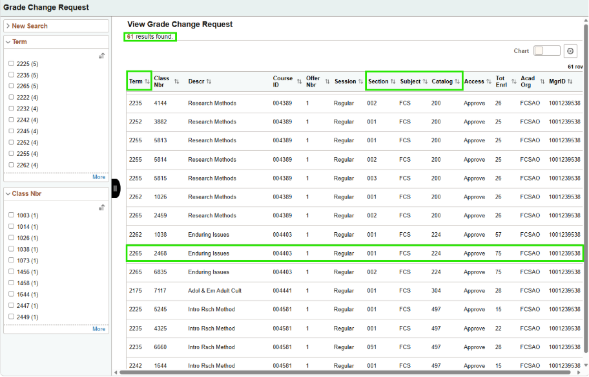
Task: Sort by Catalog column arrows
Action: coord(457,81)
